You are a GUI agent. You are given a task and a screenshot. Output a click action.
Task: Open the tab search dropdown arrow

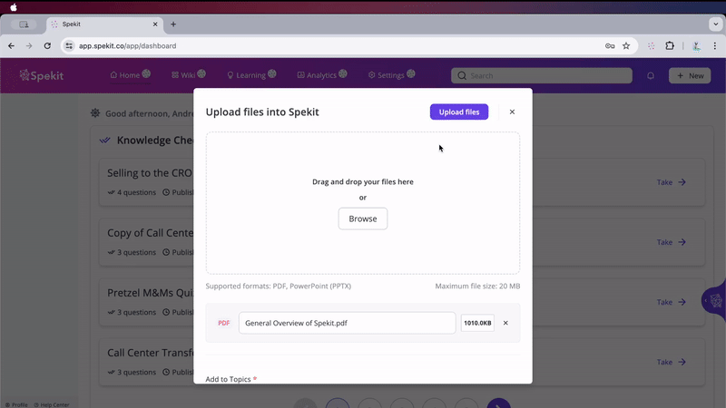[x=715, y=24]
